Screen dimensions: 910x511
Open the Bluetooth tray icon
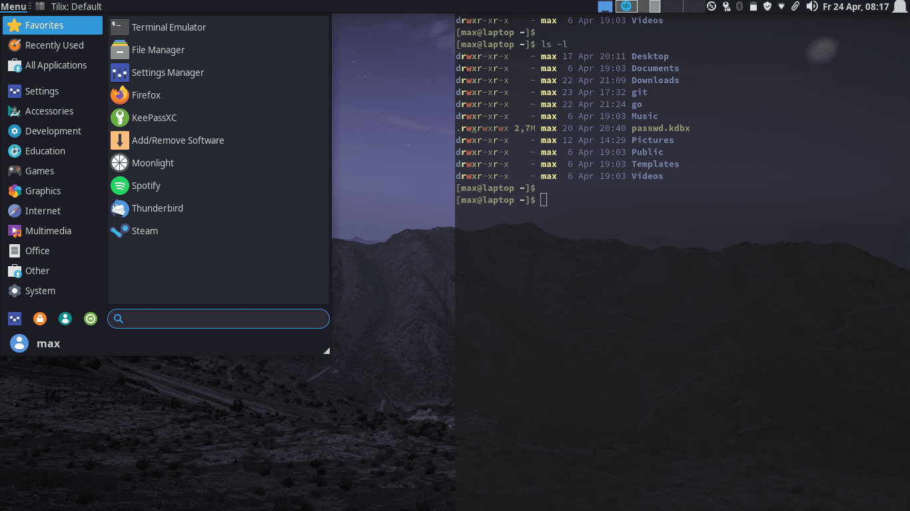pos(739,7)
